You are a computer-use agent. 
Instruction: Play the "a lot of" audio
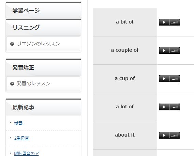pyautogui.click(x=164, y=107)
